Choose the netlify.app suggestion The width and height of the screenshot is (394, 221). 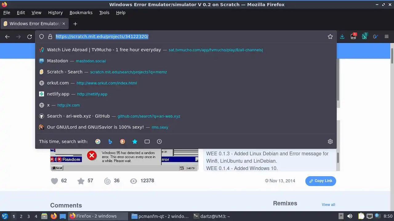click(x=186, y=94)
